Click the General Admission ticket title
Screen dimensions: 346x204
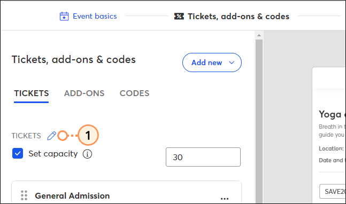(x=72, y=195)
